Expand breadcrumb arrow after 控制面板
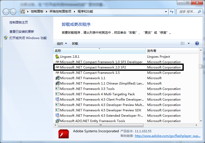Image resolution: width=205 pixels, height=143 pixels. tap(46, 11)
